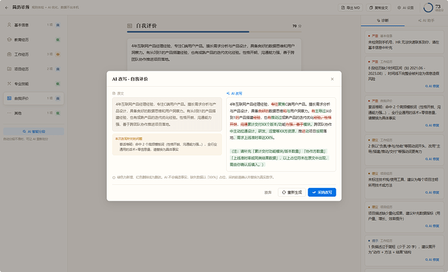Select 专业技能 in the sidebar

(34, 84)
